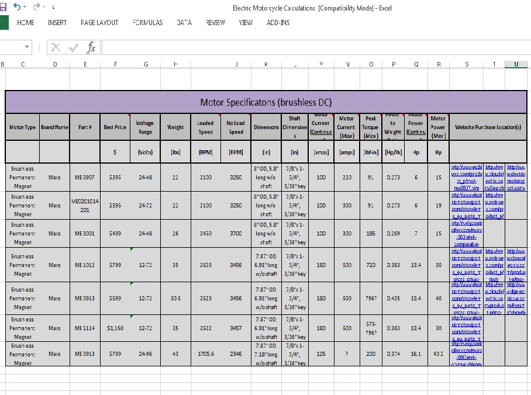Select column C header
This screenshot has height=395, width=531.
coord(23,64)
